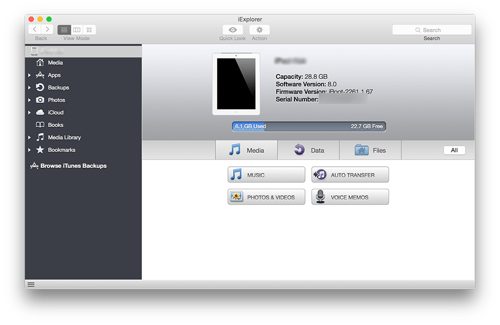Screen dimensions: 500x325
Task: Click the Software Version 8.0 text
Action: [306, 84]
